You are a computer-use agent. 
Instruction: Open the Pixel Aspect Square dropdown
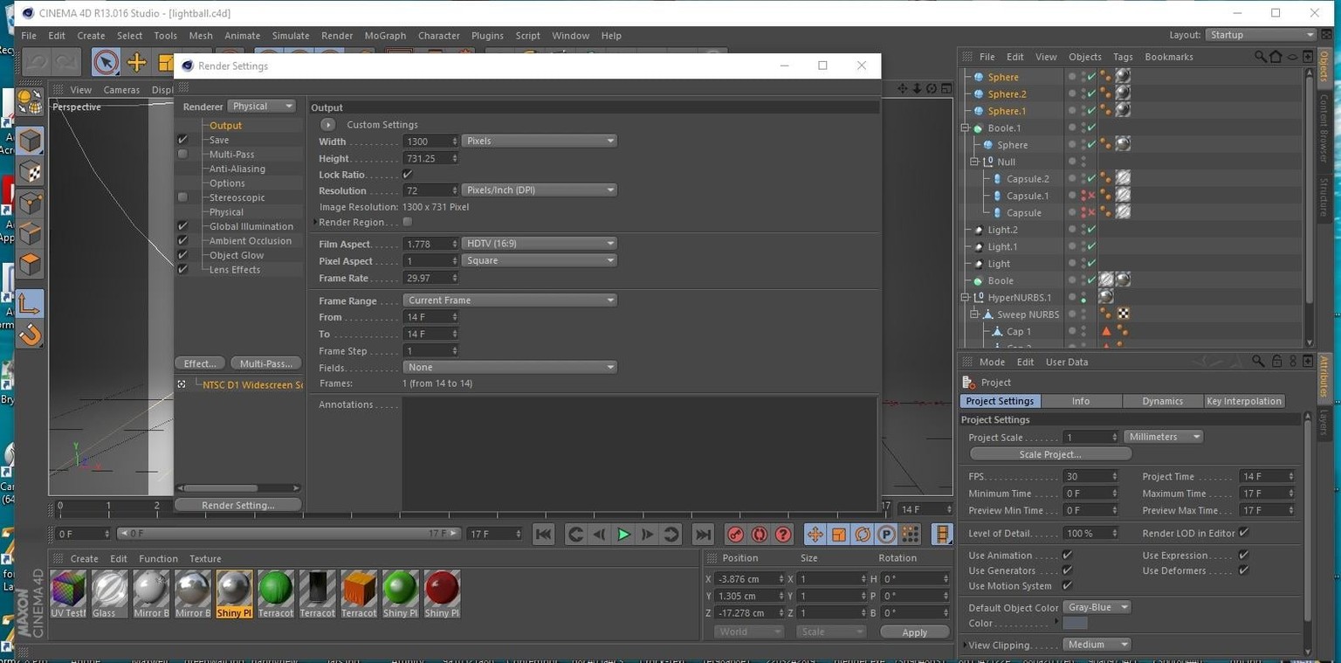[539, 260]
